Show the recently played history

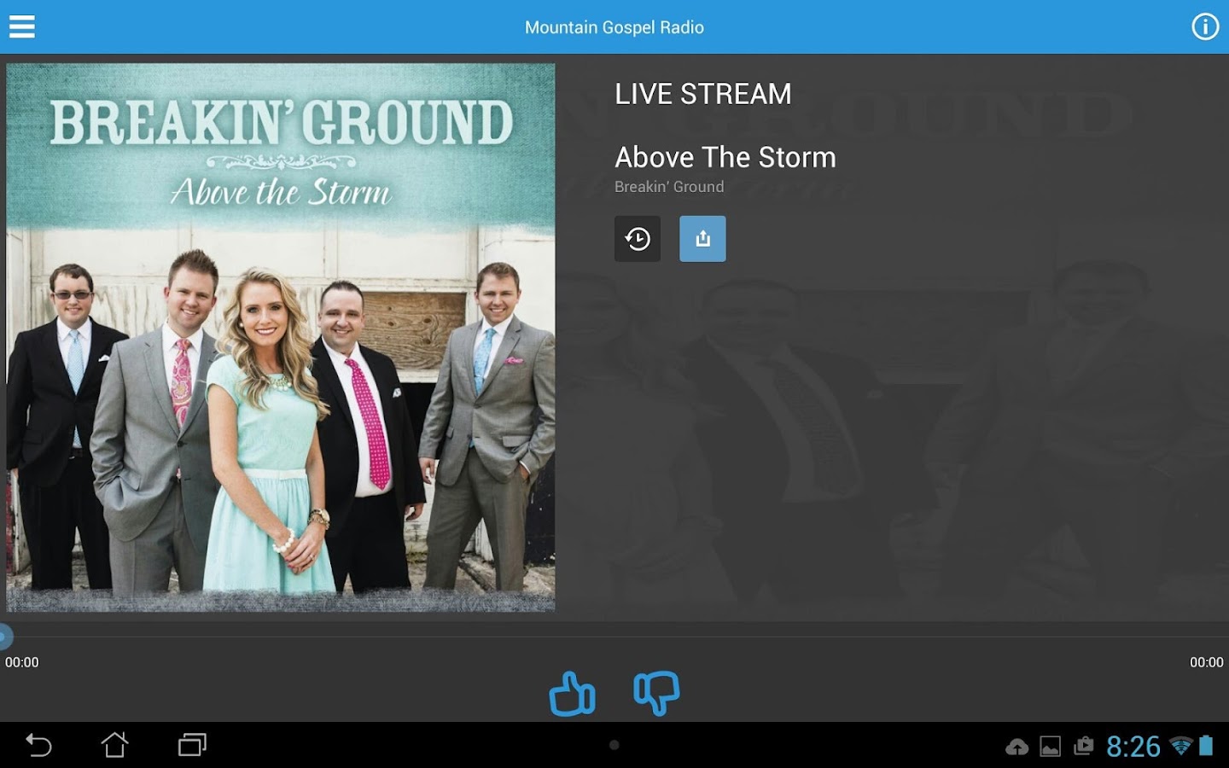click(638, 239)
